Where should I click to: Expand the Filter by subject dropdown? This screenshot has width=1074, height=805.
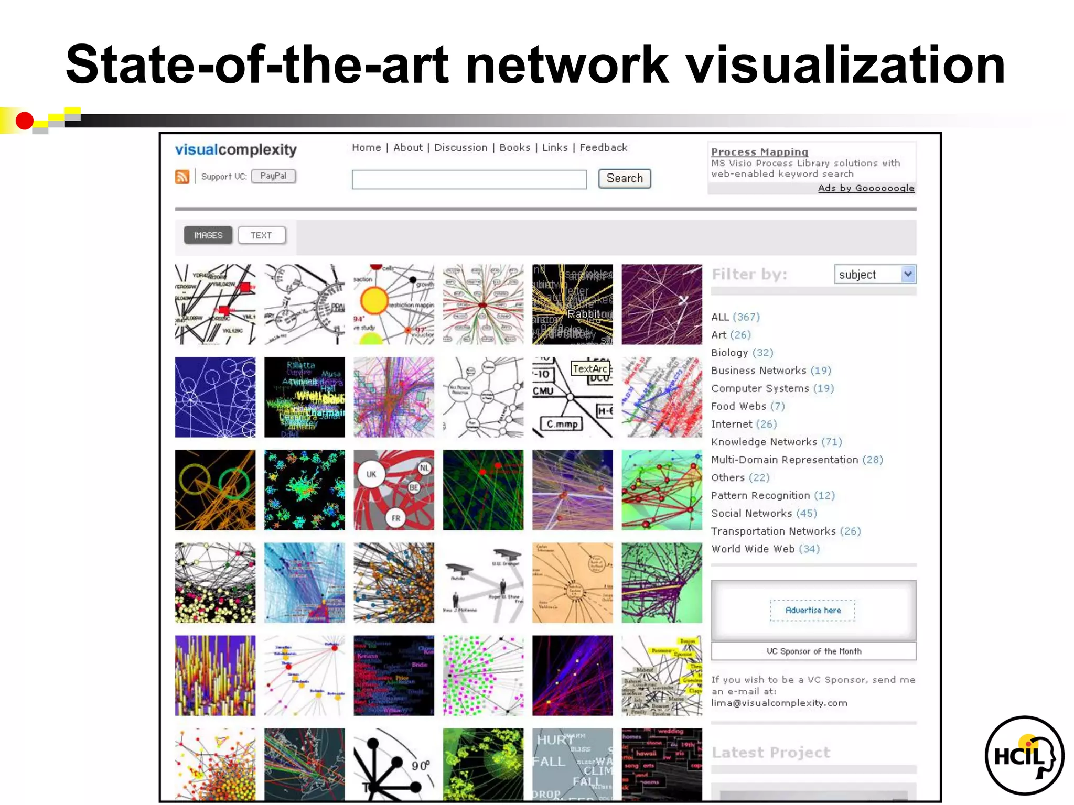[875, 274]
